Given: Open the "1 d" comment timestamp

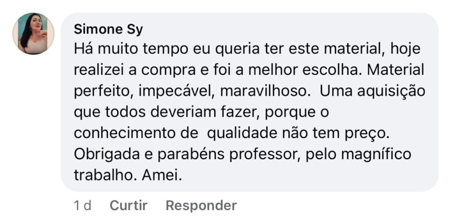Looking at the screenshot, I should tap(82, 205).
